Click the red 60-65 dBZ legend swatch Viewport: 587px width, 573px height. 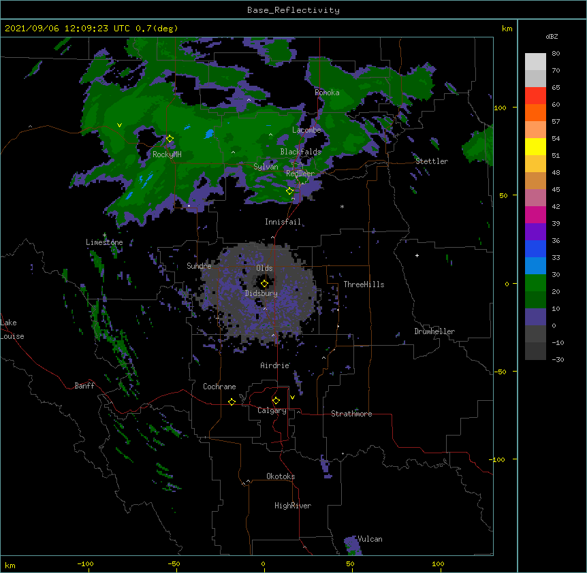535,96
